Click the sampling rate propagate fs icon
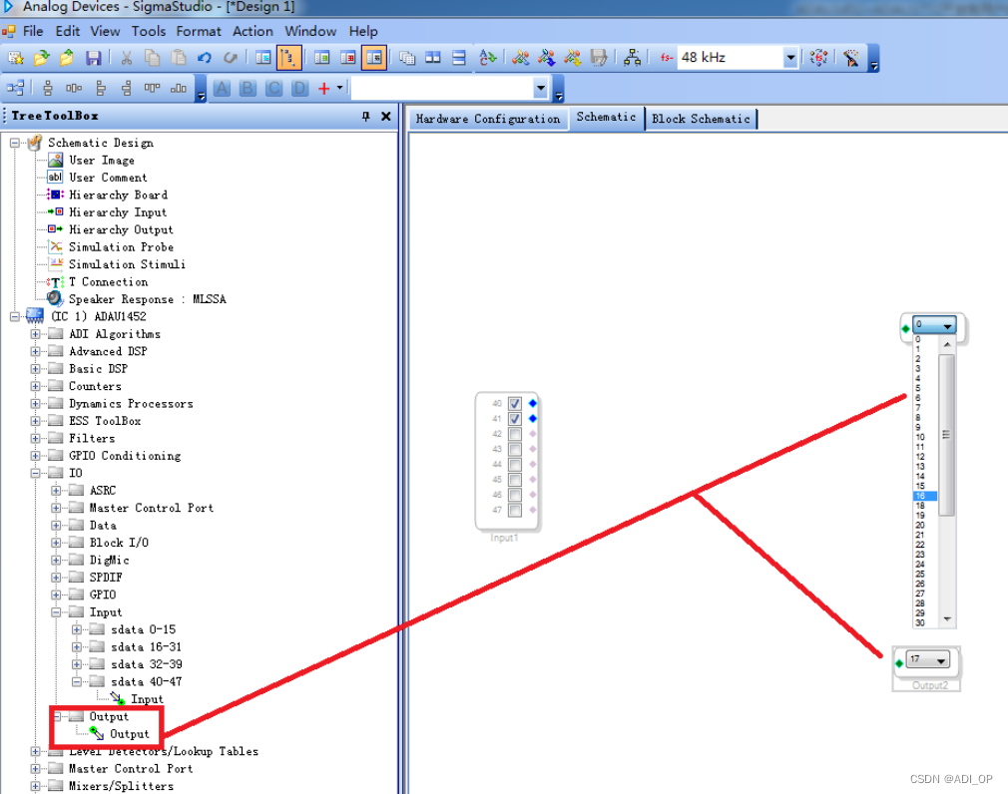This screenshot has height=794, width=1008. pyautogui.click(x=819, y=58)
